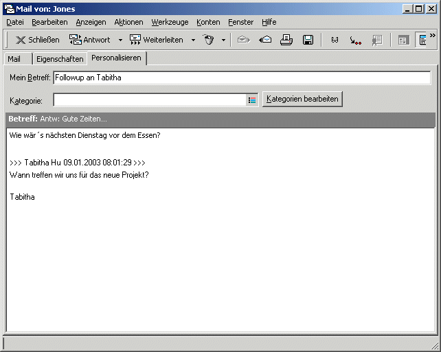Minimize the Mail von: Jones window
The image size is (441, 352).
click(x=407, y=9)
